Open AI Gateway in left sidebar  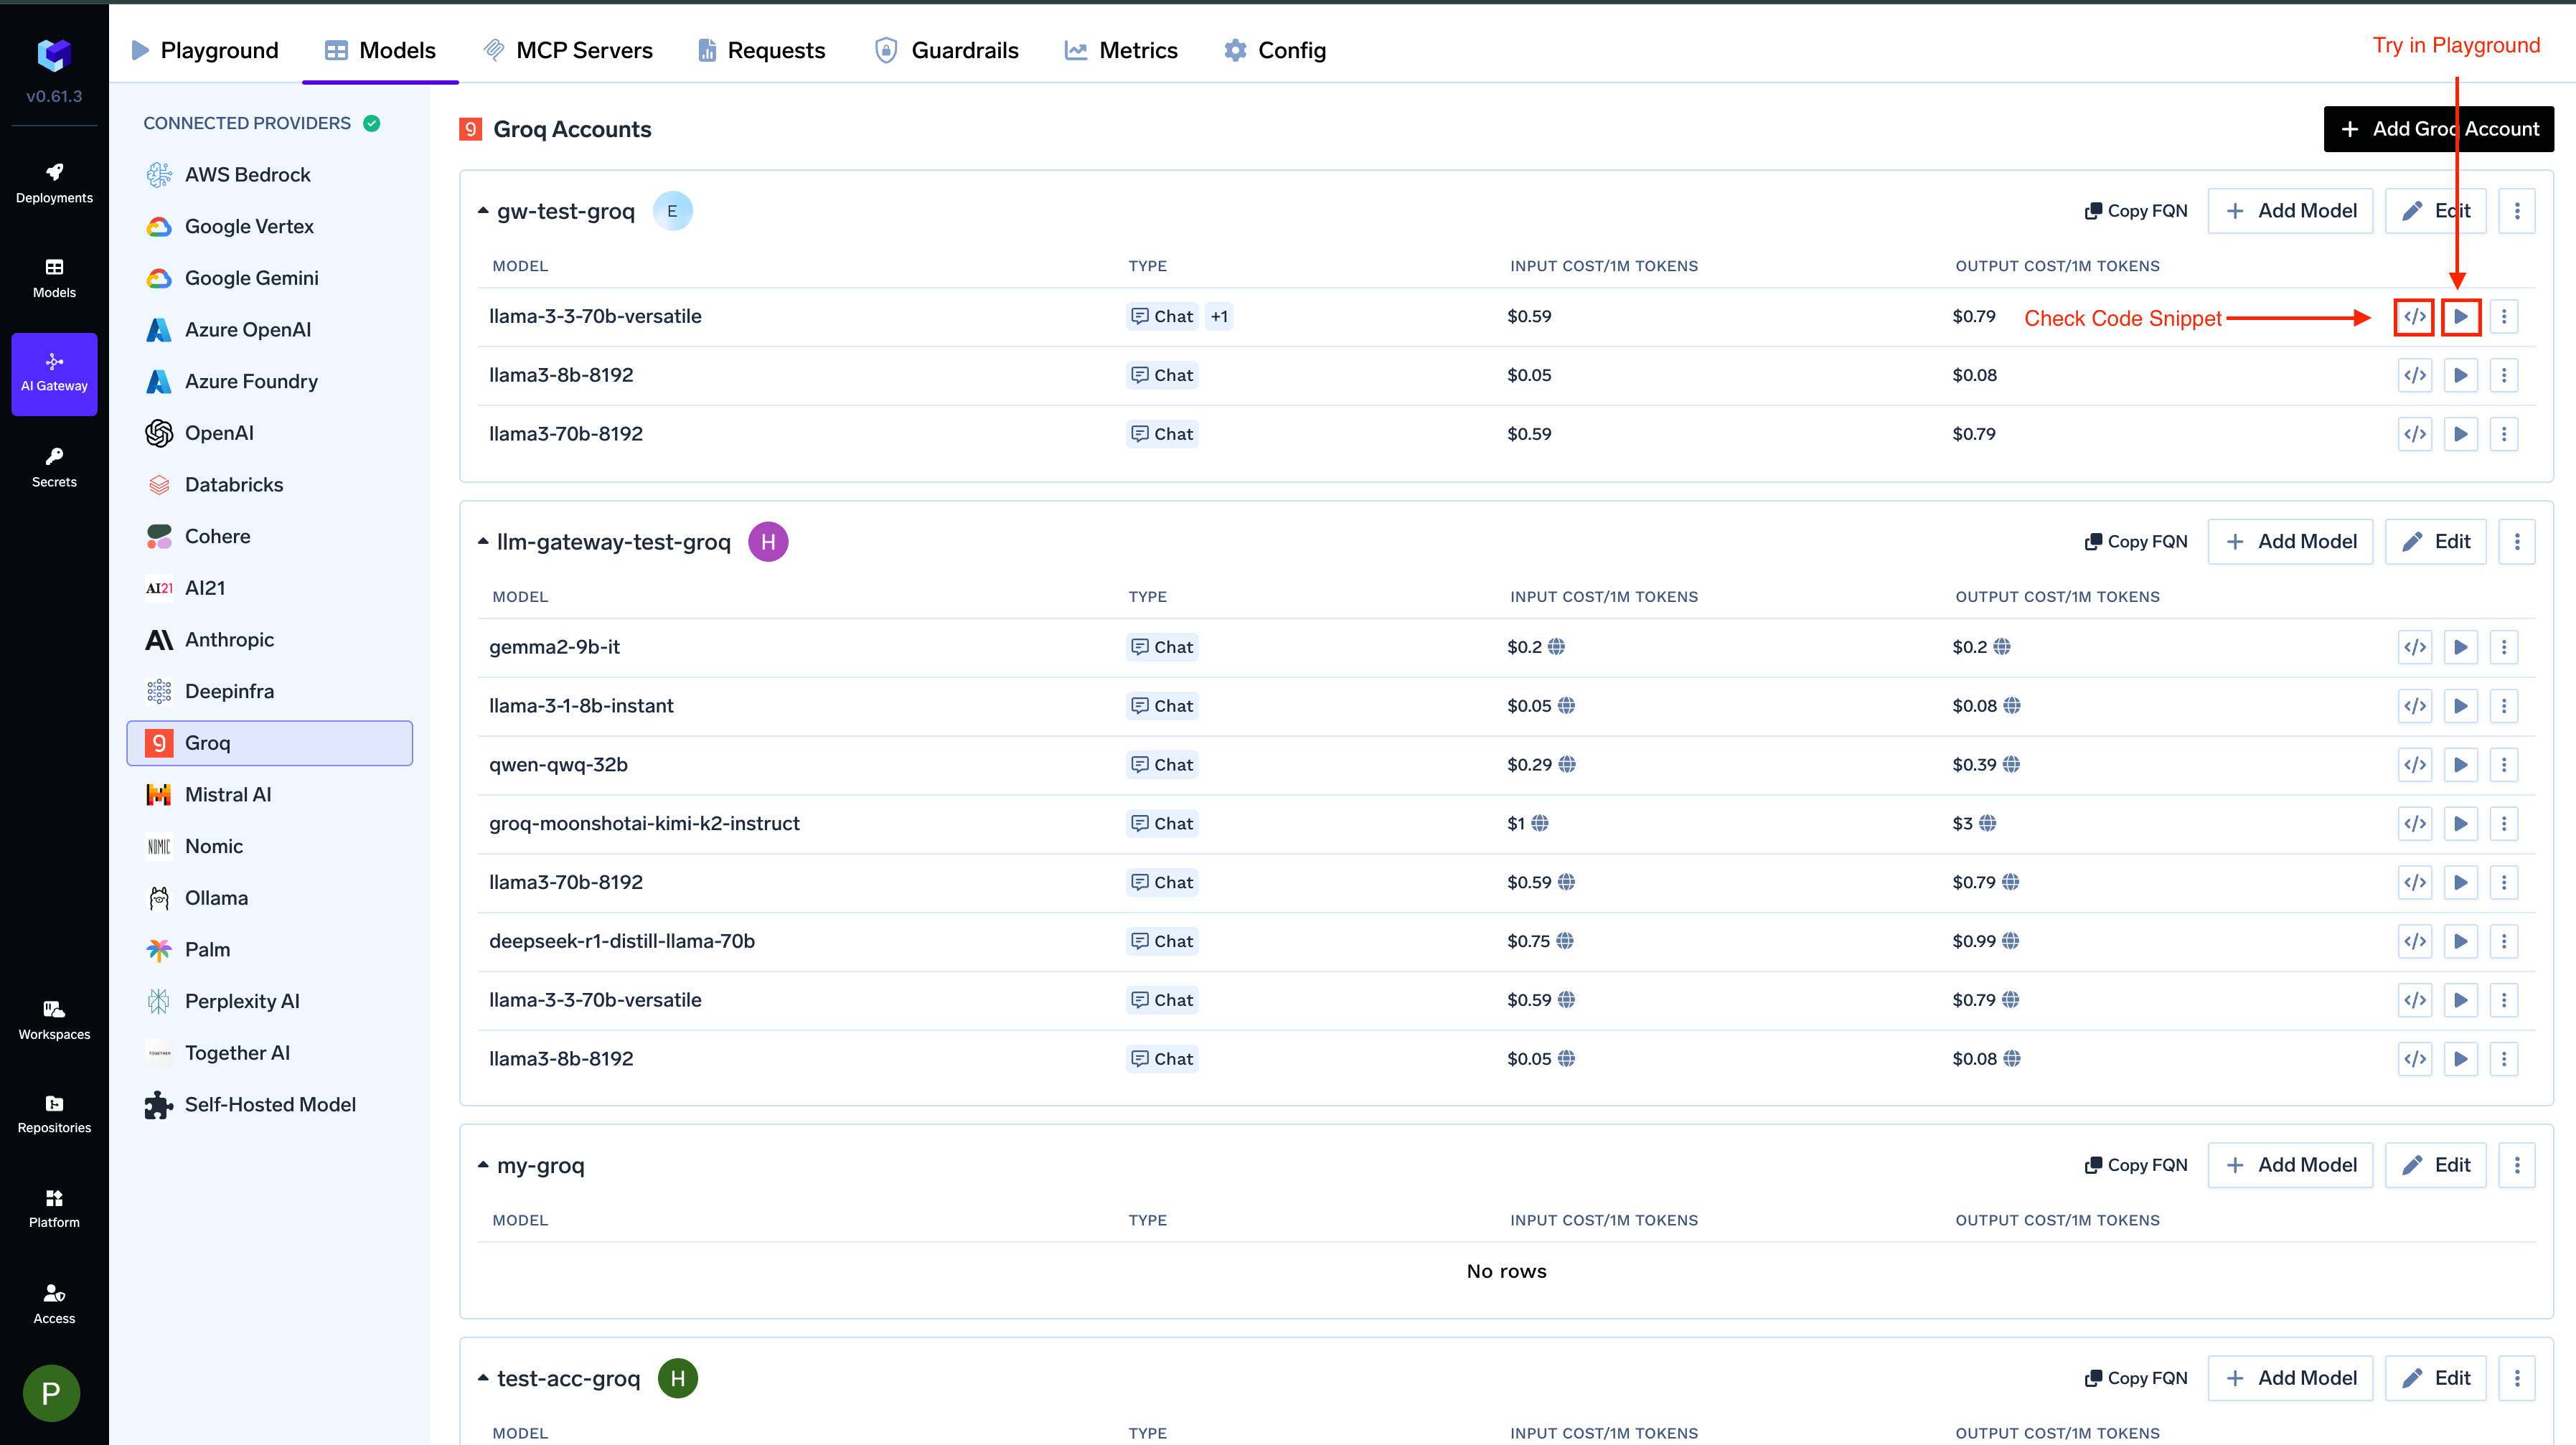point(54,373)
